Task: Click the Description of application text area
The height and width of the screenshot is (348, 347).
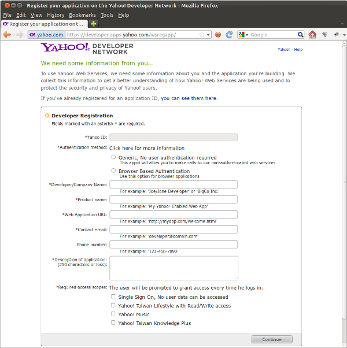Action: pyautogui.click(x=174, y=268)
